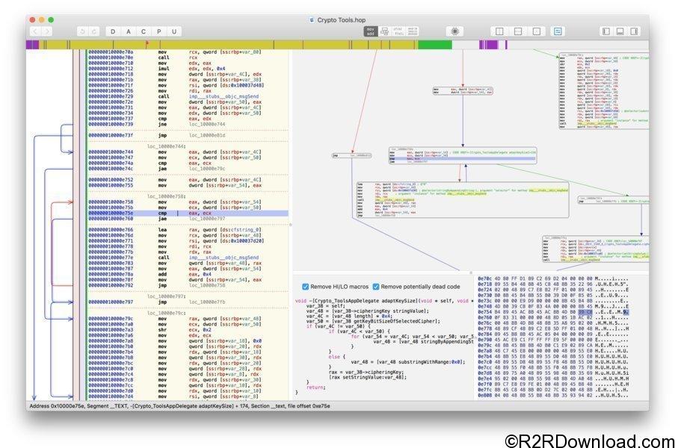This screenshot has height=448, width=675.
Task: Click the highlighted decompiler pane icon
Action: (558, 31)
